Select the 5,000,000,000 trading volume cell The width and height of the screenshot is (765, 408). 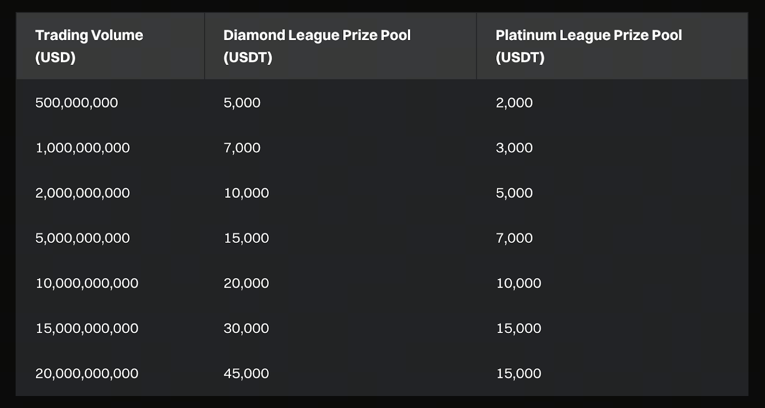83,238
